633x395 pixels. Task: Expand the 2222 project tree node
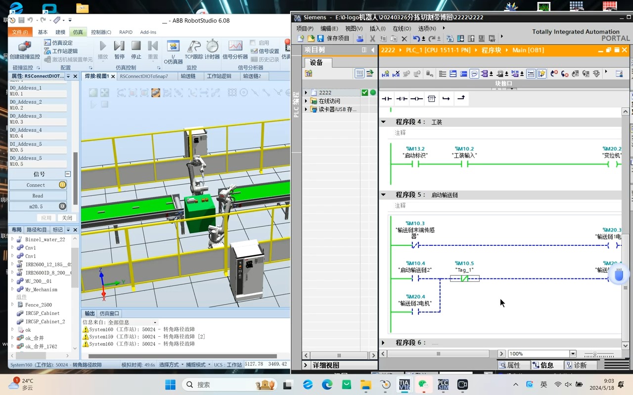(x=306, y=92)
